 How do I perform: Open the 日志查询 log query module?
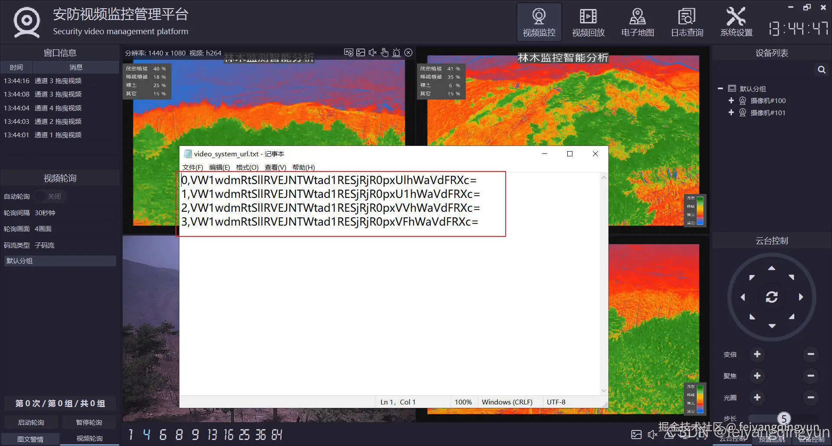coord(687,22)
